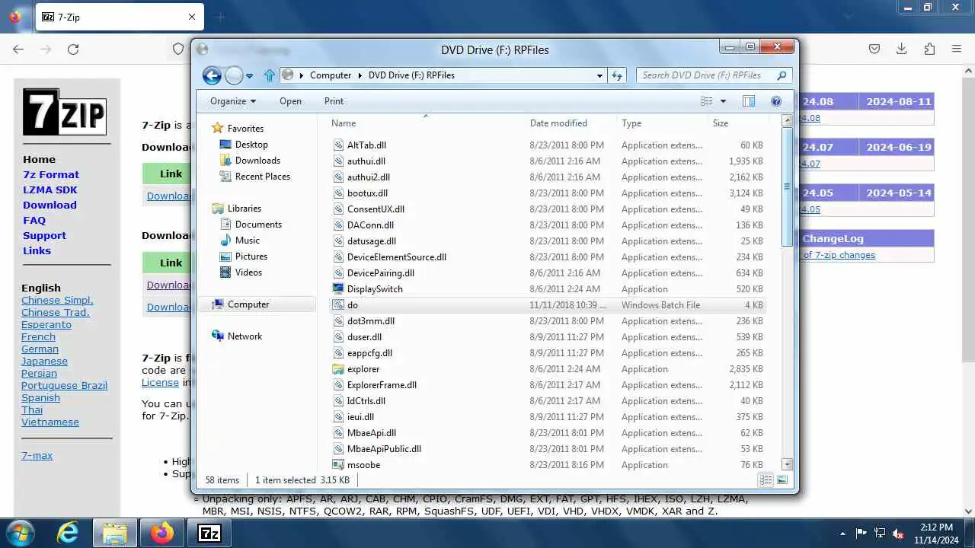Sort by the Size column header
Screen dimensions: 975x548
point(721,123)
